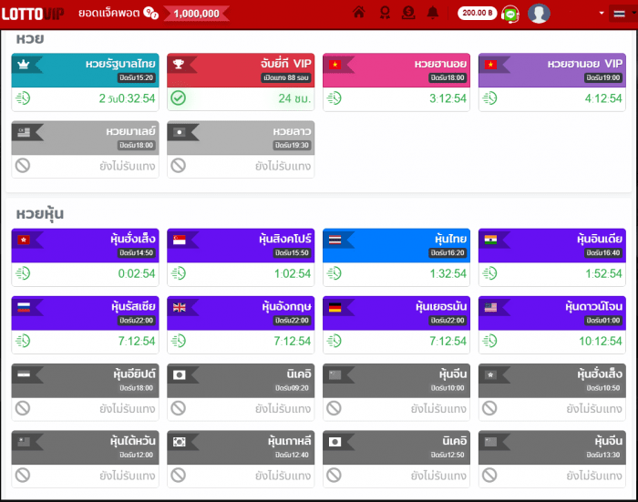Click ยังไม่รับแทง under หวยลาว
Image resolution: width=638 pixels, height=502 pixels.
click(x=283, y=166)
